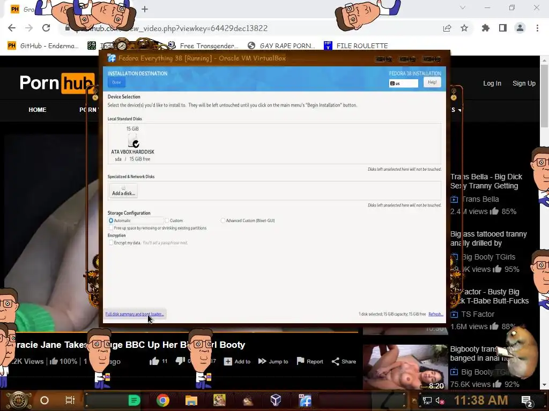The height and width of the screenshot is (411, 549).
Task: Expand Chrome's tab search chevron
Action: (x=463, y=7)
